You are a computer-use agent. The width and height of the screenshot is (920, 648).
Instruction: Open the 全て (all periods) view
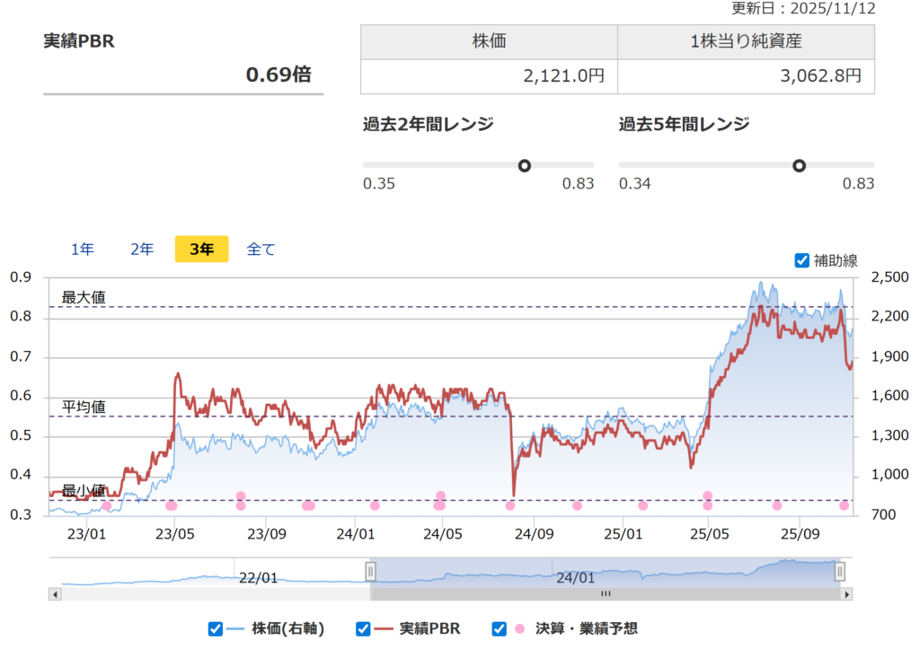(261, 249)
